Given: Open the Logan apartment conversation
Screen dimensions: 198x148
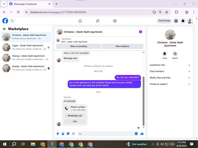Looking at the screenshot, I should pos(26,47).
